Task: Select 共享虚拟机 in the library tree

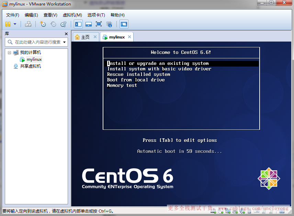Action: point(30,66)
